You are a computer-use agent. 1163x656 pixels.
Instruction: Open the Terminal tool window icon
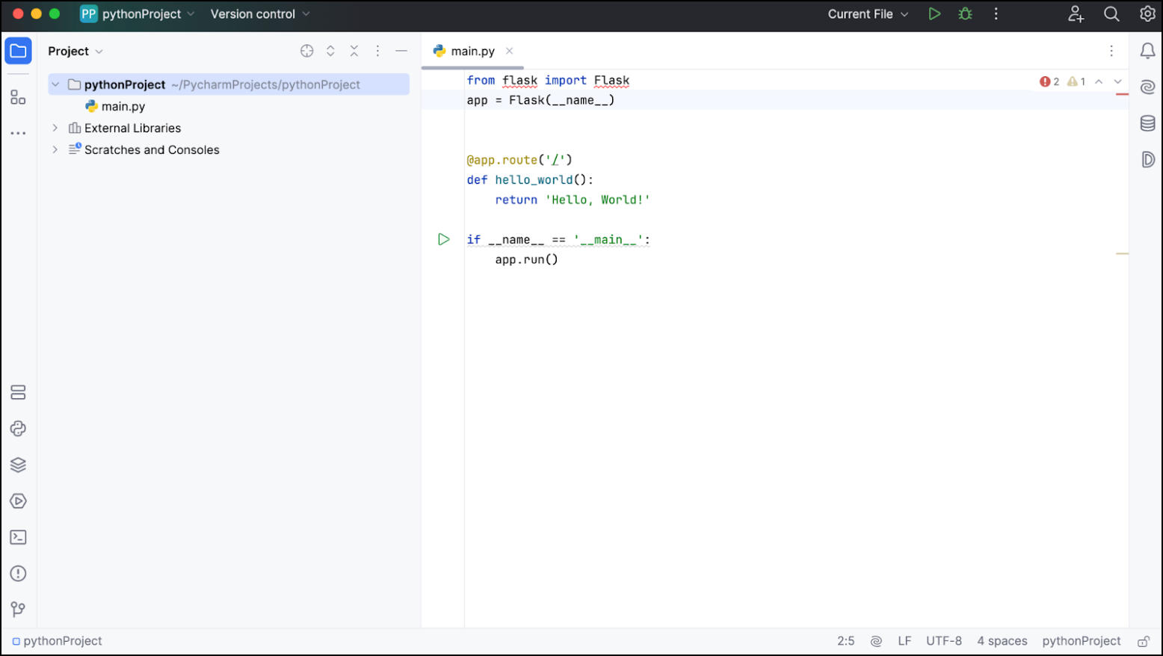pos(18,537)
